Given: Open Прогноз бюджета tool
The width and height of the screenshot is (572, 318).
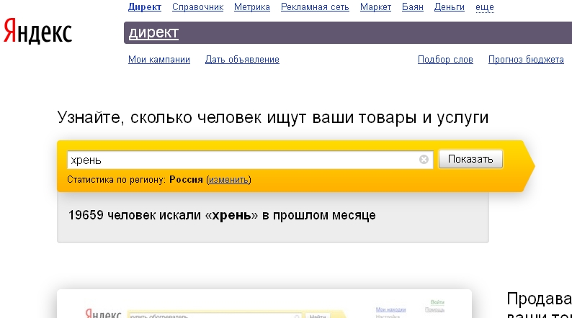Looking at the screenshot, I should [x=526, y=60].
